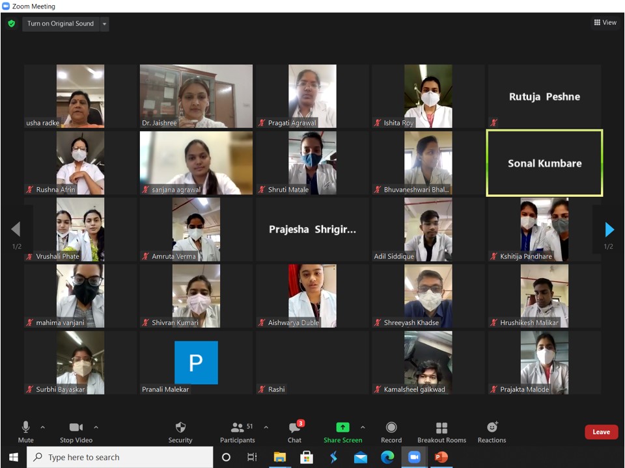Click the Security shield icon
This screenshot has height=468, width=625.
180,427
